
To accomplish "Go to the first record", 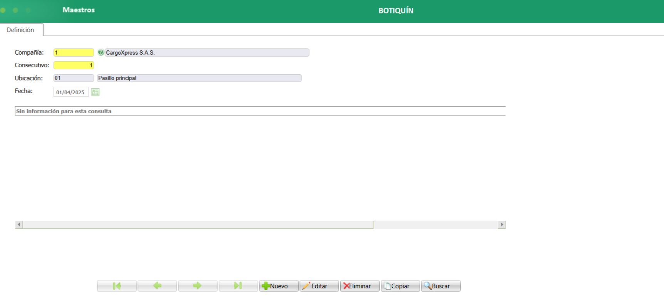I will pyautogui.click(x=117, y=286).
